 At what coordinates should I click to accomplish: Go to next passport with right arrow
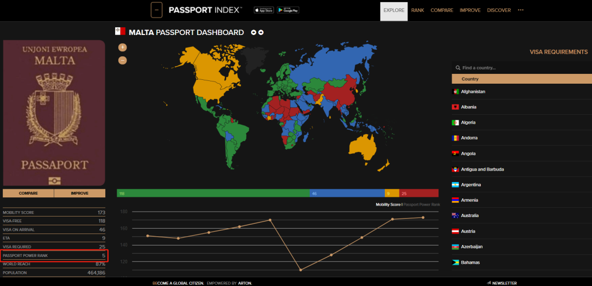coord(261,32)
